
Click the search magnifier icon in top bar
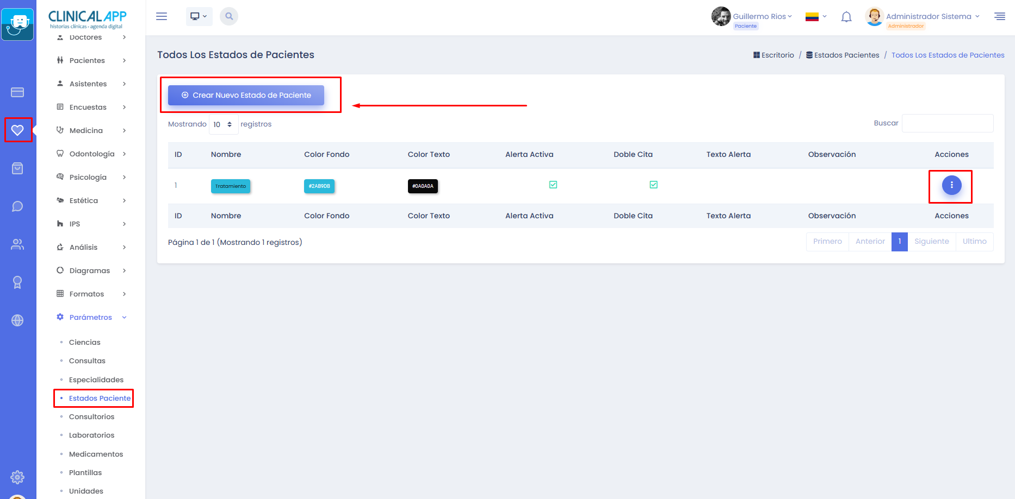[x=229, y=16]
